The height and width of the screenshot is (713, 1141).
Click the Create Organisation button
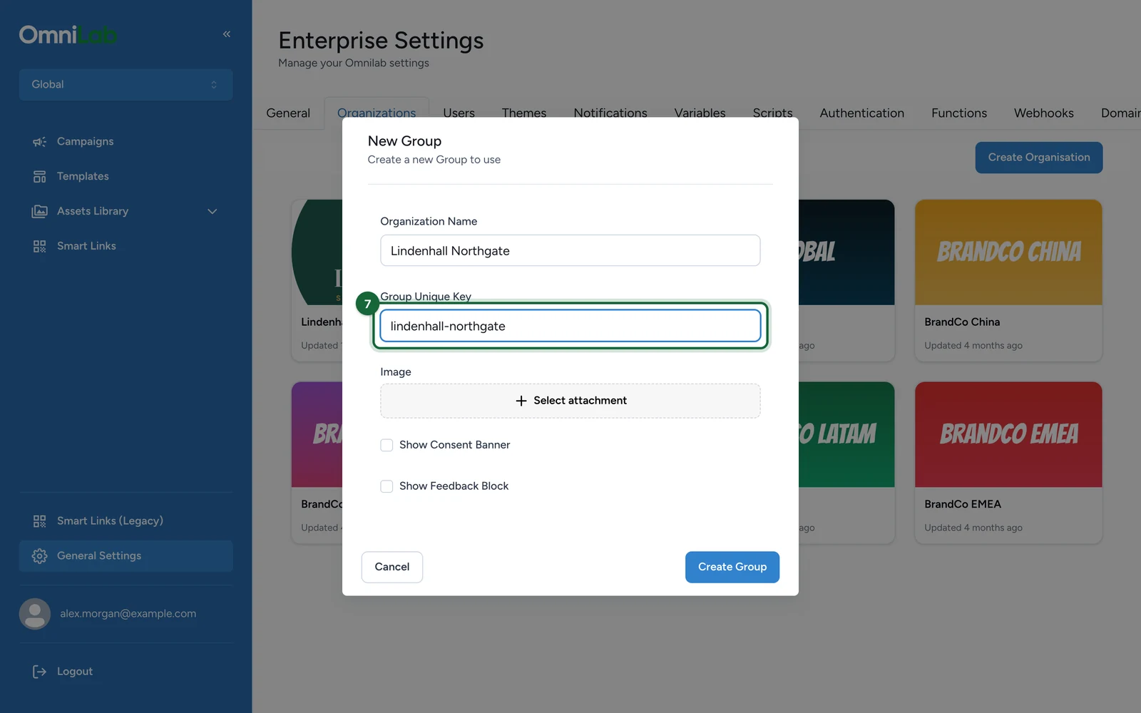point(1039,158)
